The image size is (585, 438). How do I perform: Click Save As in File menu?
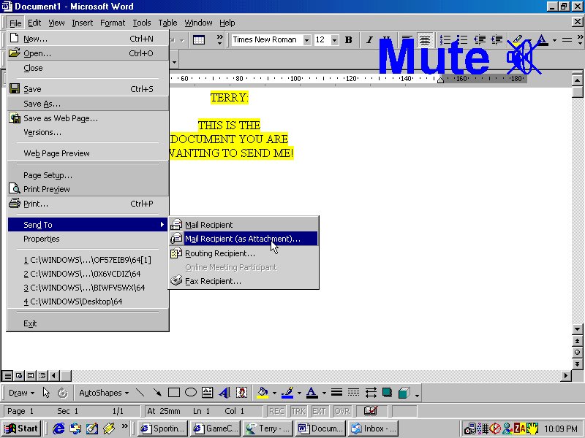[88, 104]
